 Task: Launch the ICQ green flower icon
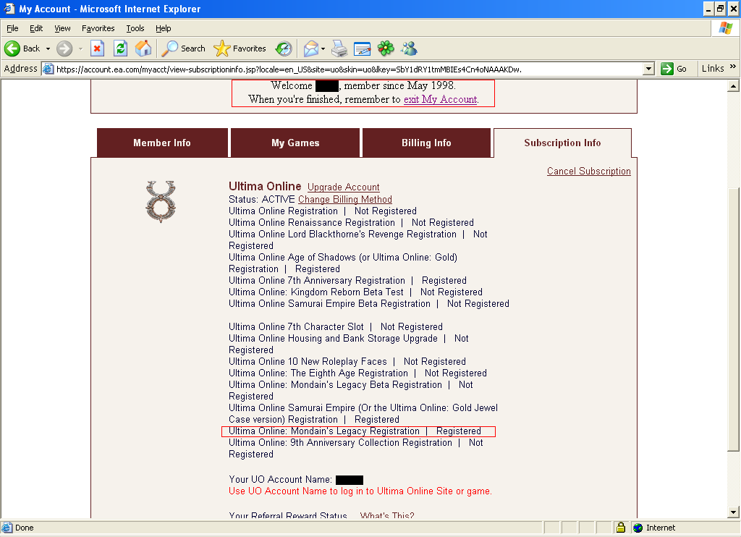(386, 48)
